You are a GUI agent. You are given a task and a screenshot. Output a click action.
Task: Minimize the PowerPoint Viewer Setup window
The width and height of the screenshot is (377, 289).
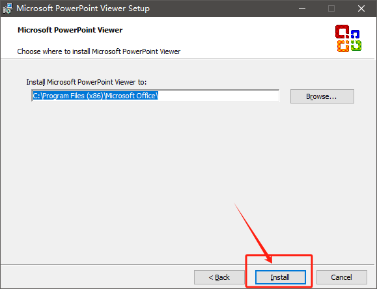pyautogui.click(x=302, y=8)
